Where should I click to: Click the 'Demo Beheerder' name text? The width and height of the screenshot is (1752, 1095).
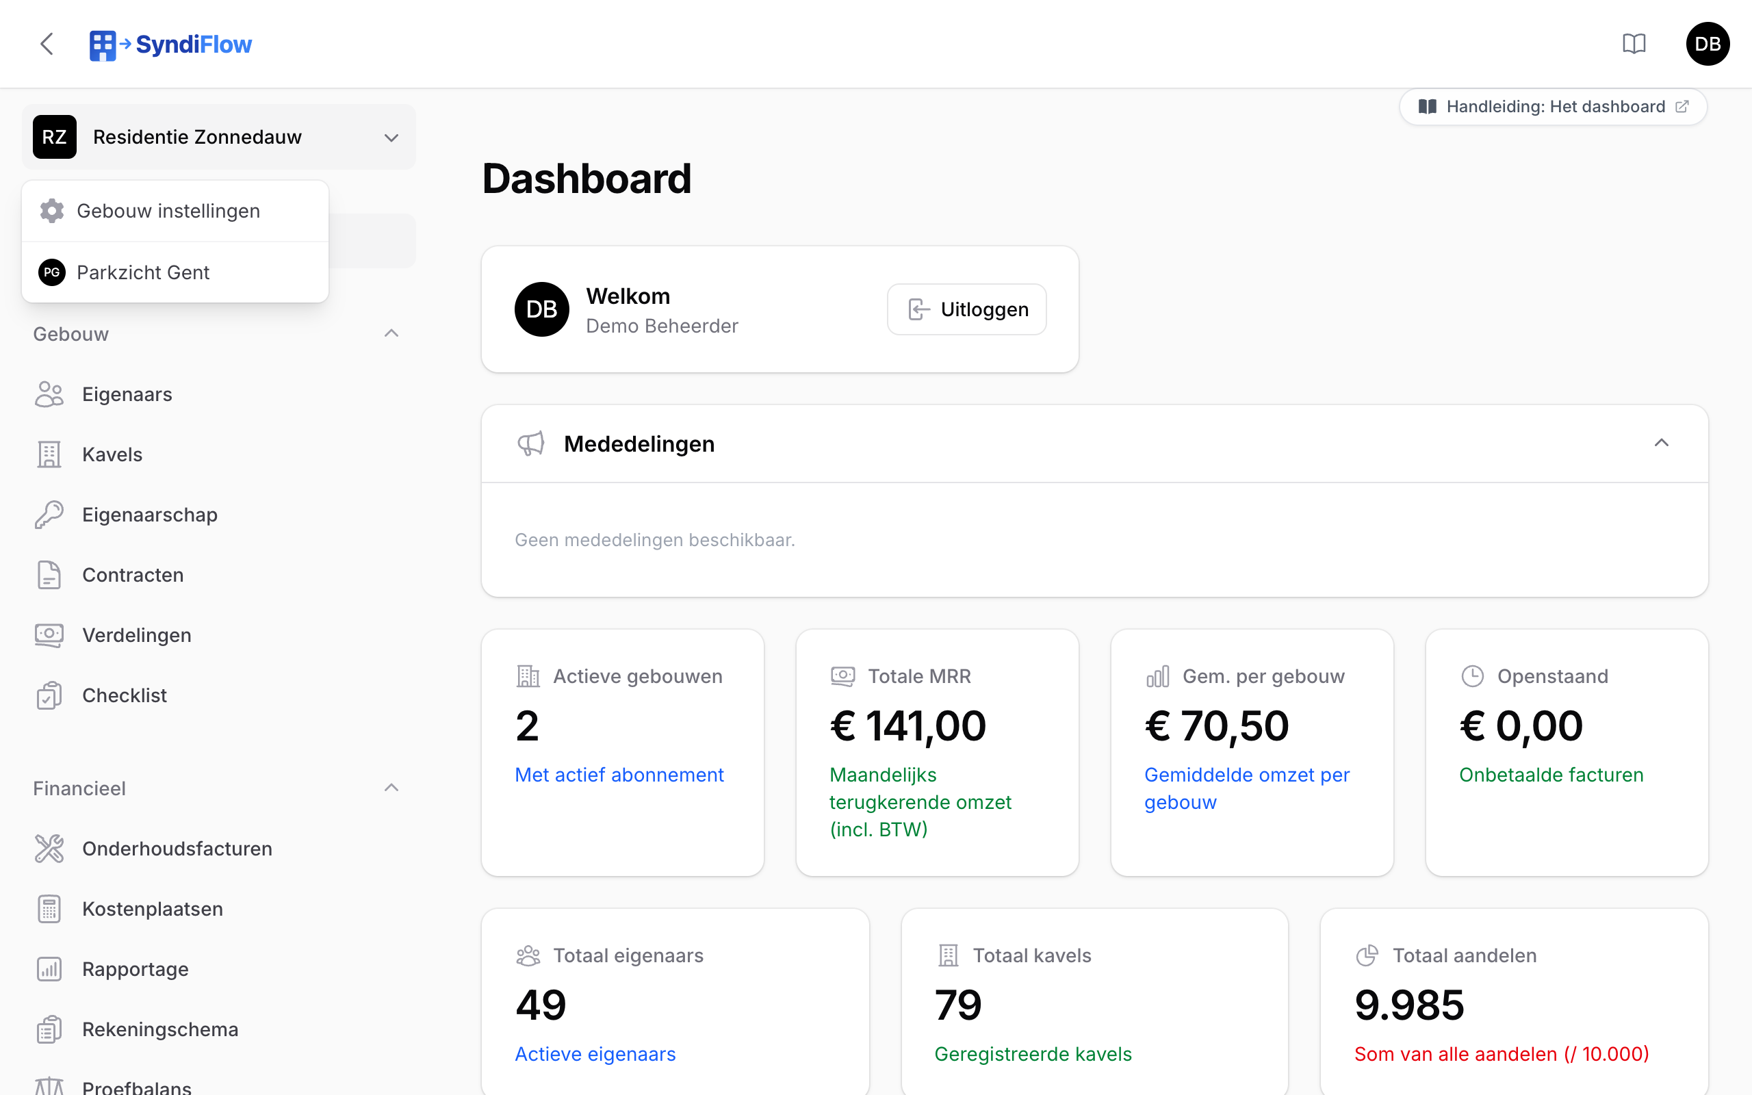point(662,326)
